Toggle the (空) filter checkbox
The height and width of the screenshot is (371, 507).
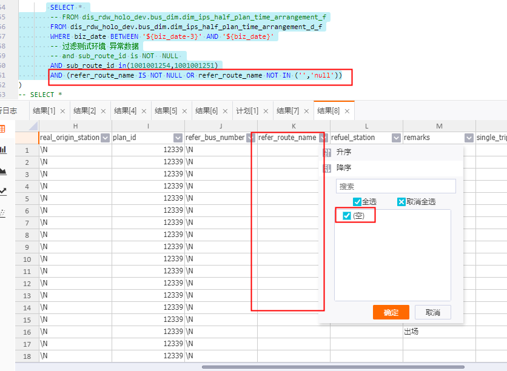[347, 216]
